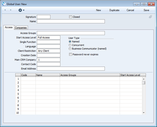This screenshot has height=127, width=157.
Task: Minimize the Global User window
Action: coord(137,4)
